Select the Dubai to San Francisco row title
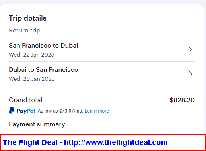Viewport: 206px width, 151px height. pos(43,70)
